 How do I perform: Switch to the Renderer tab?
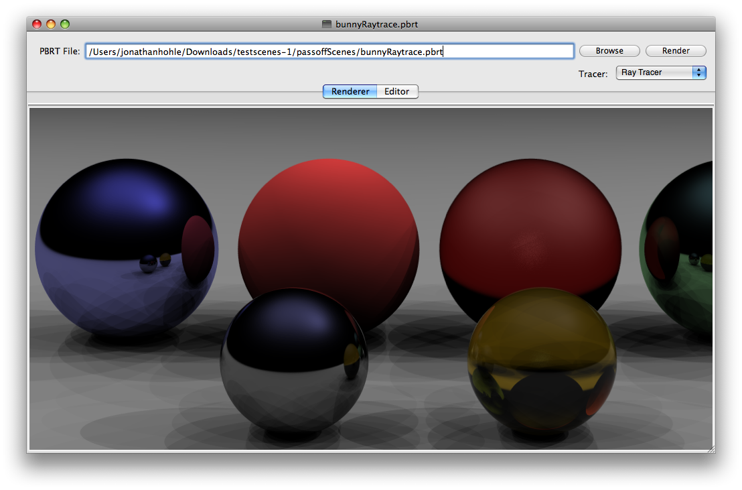[x=350, y=91]
